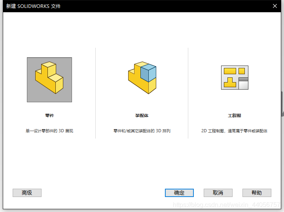284x212 pixels.
Task: Click the 工程图 label text
Action: pos(235,116)
